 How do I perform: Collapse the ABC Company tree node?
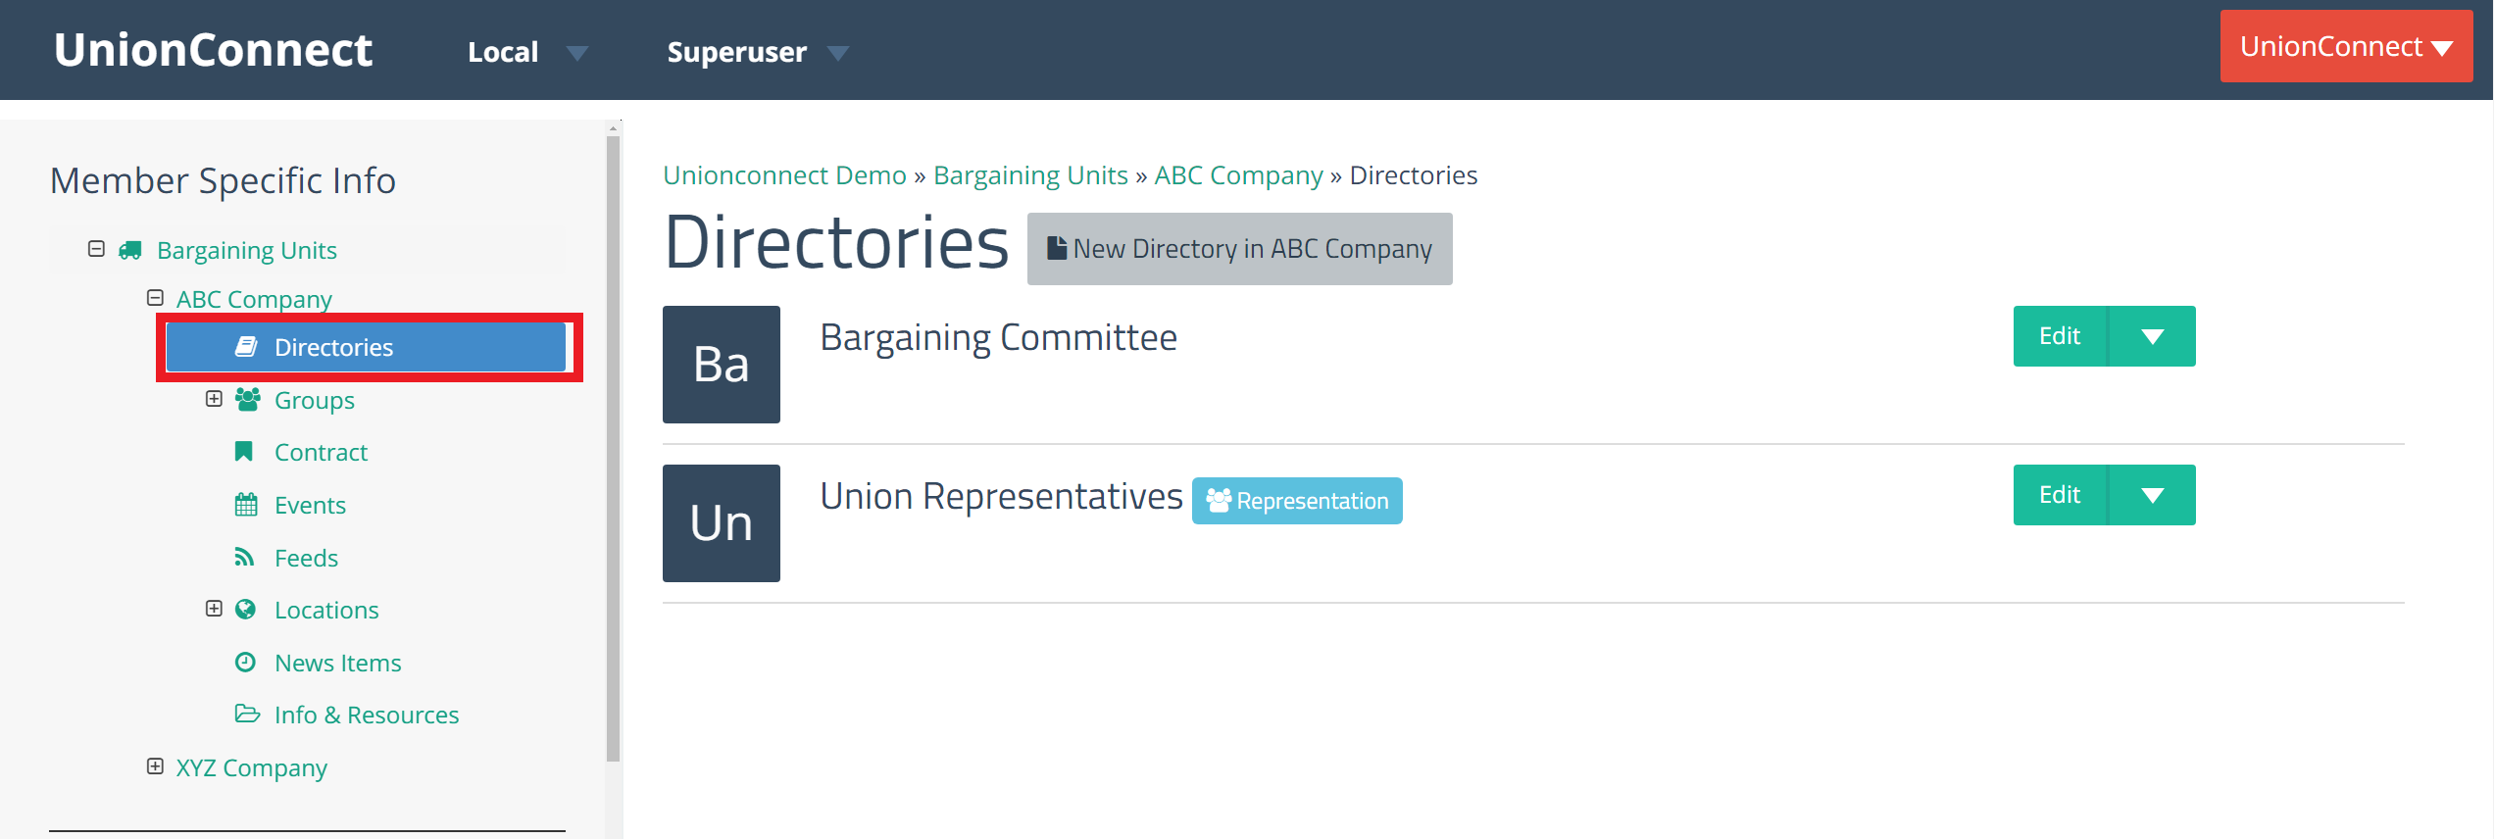(155, 297)
